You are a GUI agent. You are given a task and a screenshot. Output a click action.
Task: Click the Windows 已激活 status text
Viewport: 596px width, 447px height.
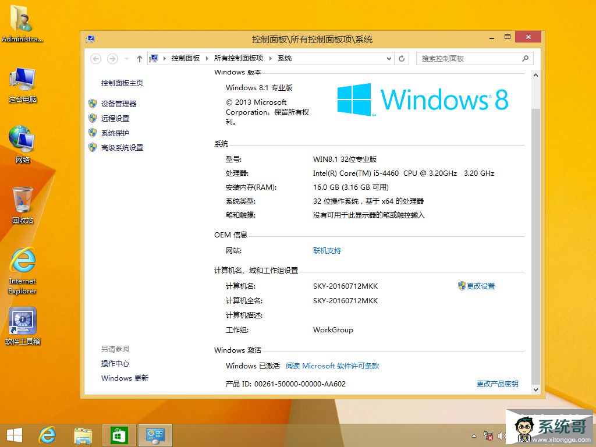(253, 366)
